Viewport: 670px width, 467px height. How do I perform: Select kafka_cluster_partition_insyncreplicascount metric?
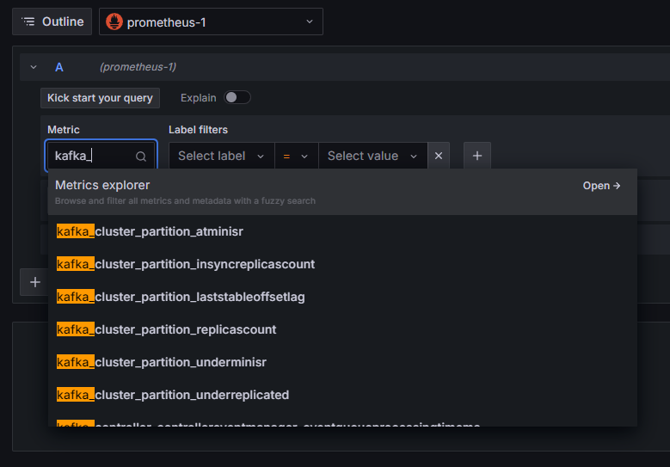(185, 264)
